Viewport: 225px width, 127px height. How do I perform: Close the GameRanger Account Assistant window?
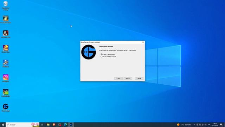pos(143,42)
